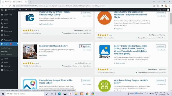Open Contact in sidebar
The image size is (172, 96).
coord(6,35)
